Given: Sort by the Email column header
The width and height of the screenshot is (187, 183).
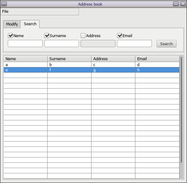Looking at the screenshot, I should 157,59.
